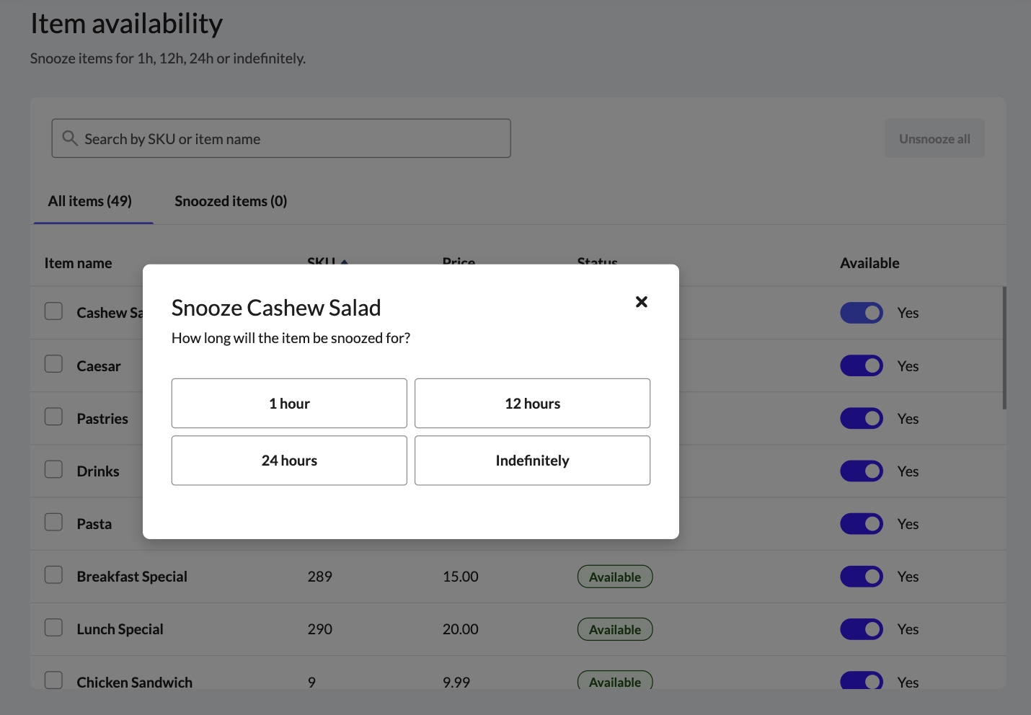The width and height of the screenshot is (1031, 715).
Task: Toggle availability for Cashew Salad
Action: [861, 313]
